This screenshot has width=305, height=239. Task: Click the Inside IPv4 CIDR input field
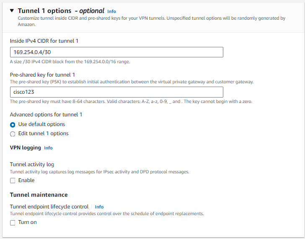116,52
